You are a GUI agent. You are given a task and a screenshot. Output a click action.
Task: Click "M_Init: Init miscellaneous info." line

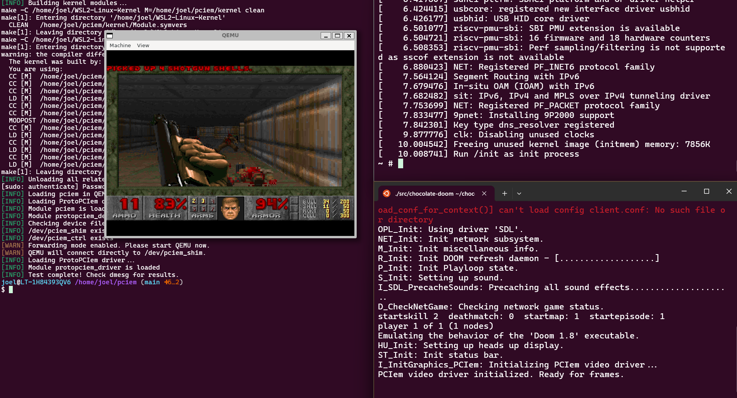[x=459, y=249]
